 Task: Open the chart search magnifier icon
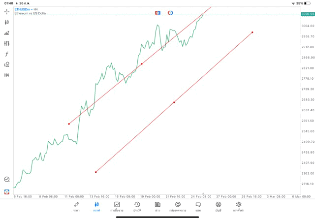7,180
